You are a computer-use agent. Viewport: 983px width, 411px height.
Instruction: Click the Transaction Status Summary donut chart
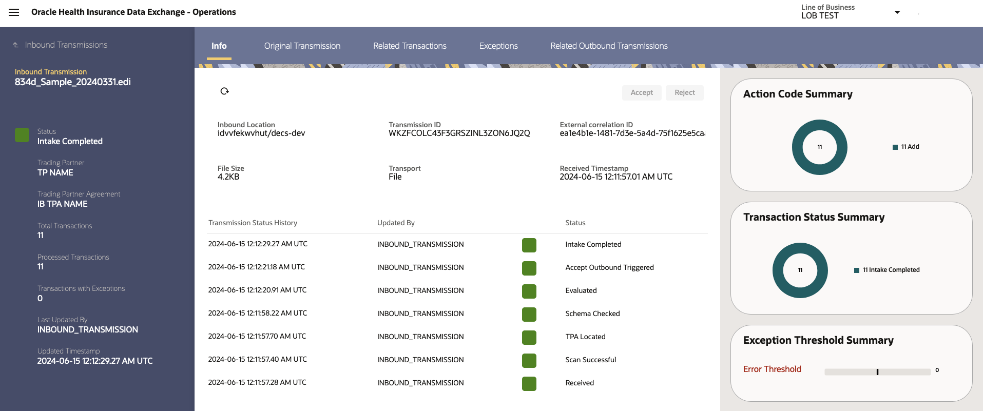[x=800, y=270]
